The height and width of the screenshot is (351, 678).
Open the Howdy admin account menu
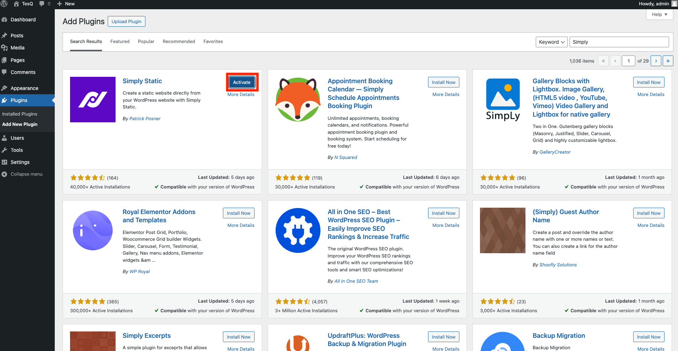654,4
